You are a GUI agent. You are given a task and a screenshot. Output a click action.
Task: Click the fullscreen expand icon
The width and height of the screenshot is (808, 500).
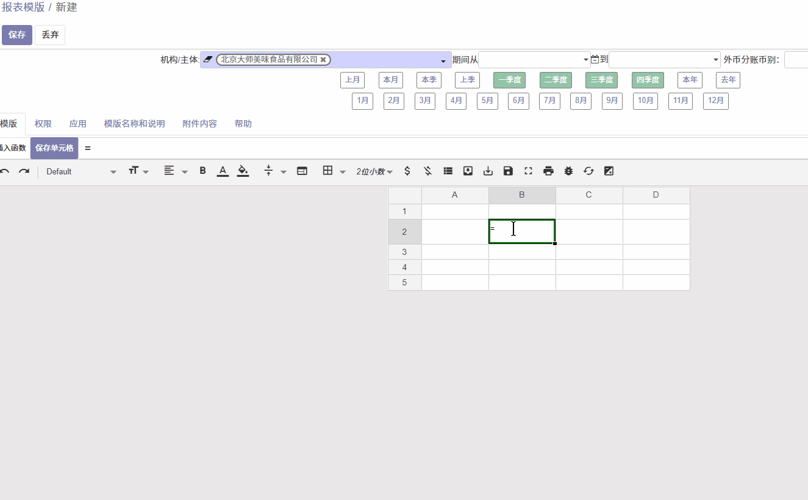[x=528, y=171]
